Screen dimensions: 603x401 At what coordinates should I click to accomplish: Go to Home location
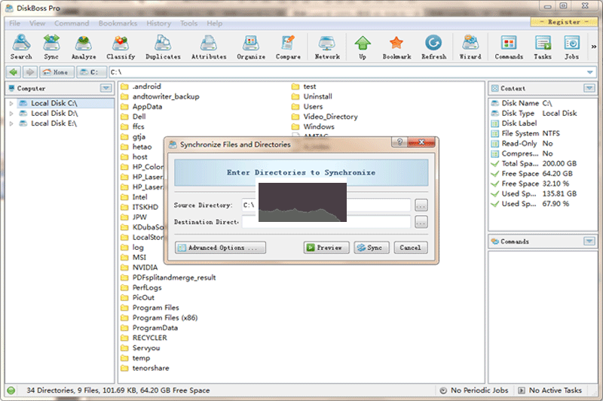click(x=57, y=72)
